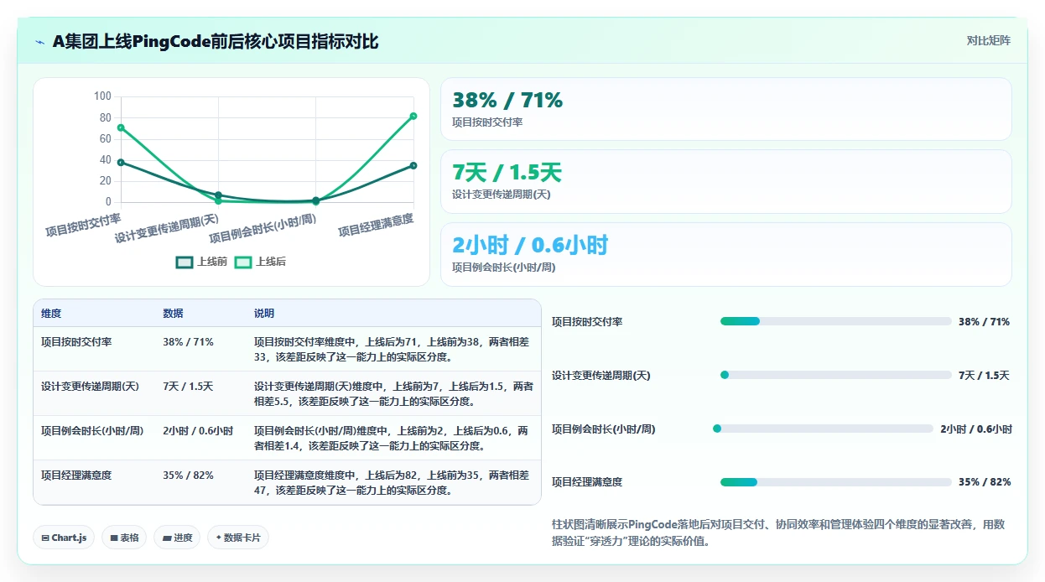Select the 38% / 71% data card
Viewport: 1045px width, 582px height.
click(x=726, y=109)
